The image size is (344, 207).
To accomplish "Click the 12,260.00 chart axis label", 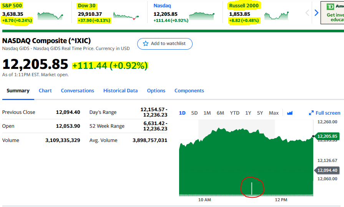I will [327, 122].
